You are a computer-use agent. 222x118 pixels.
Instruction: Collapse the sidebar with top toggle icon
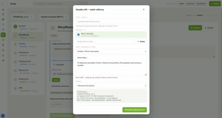2,4
